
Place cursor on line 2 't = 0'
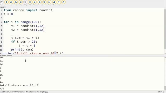click(8, 14)
